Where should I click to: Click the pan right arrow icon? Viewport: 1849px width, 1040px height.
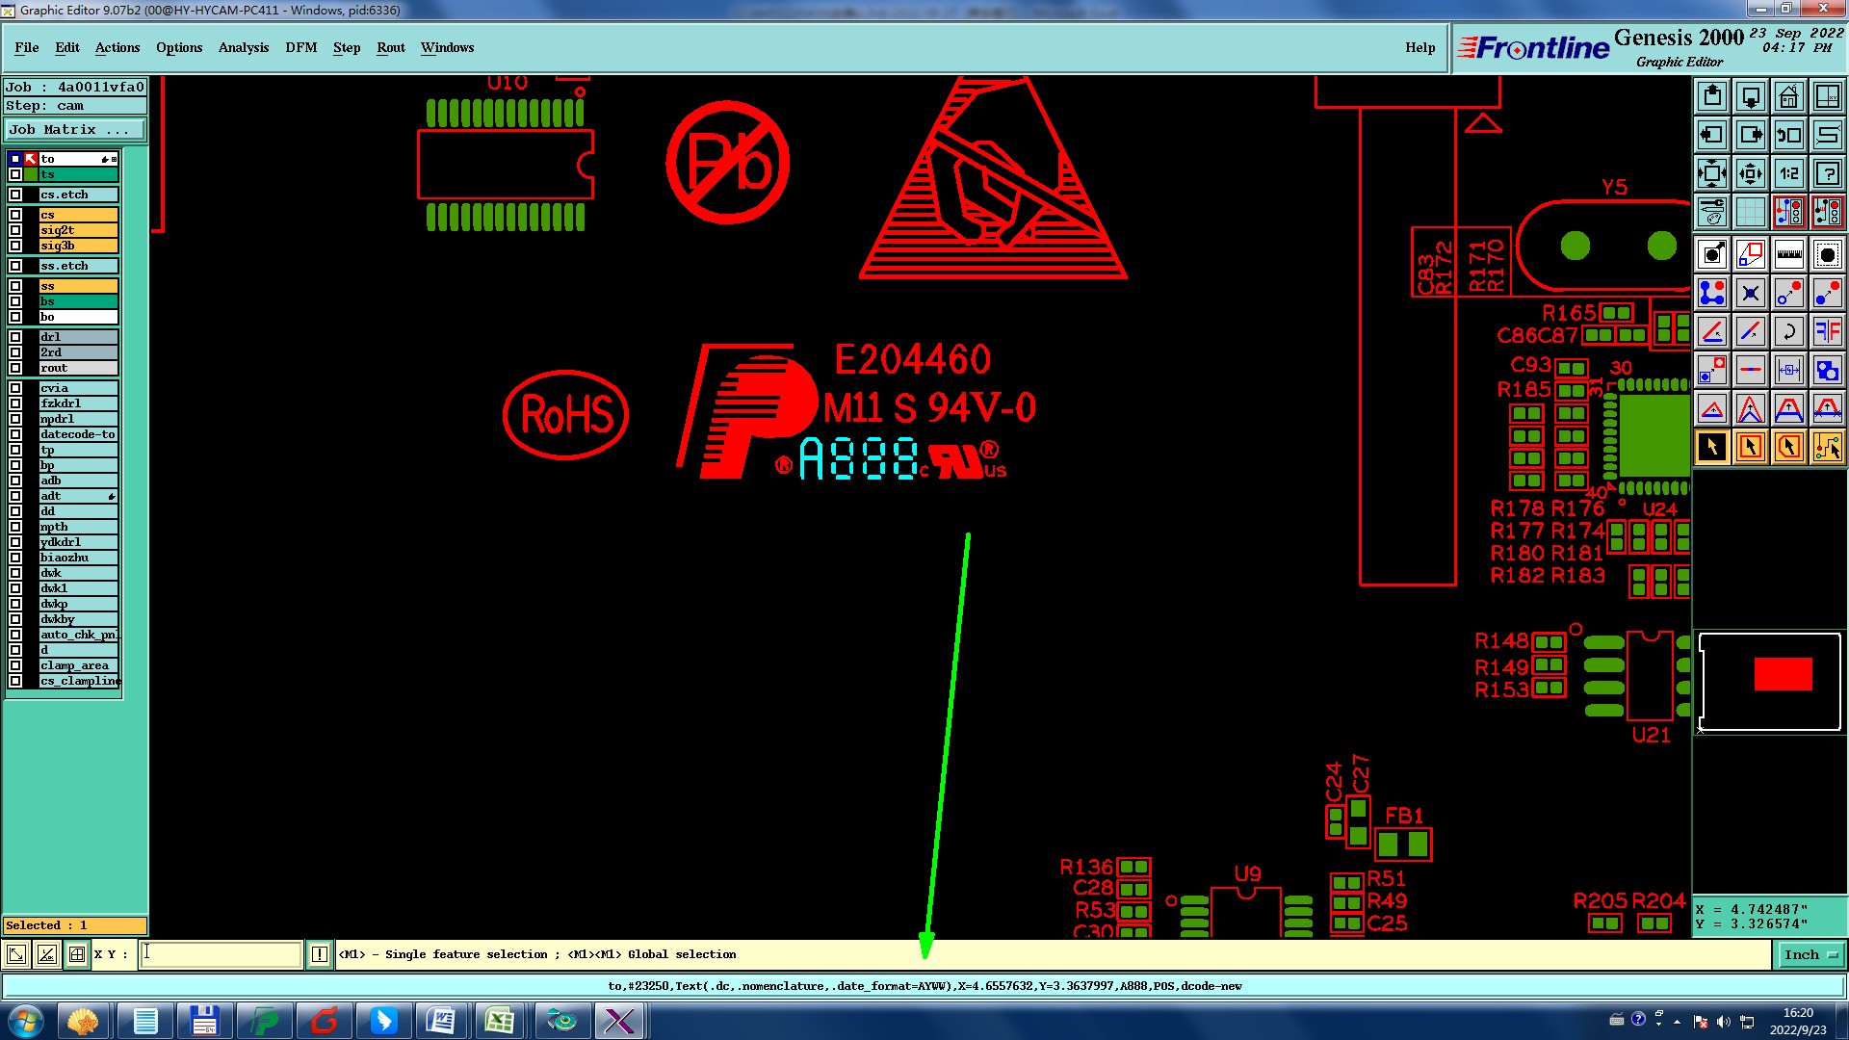[1751, 135]
